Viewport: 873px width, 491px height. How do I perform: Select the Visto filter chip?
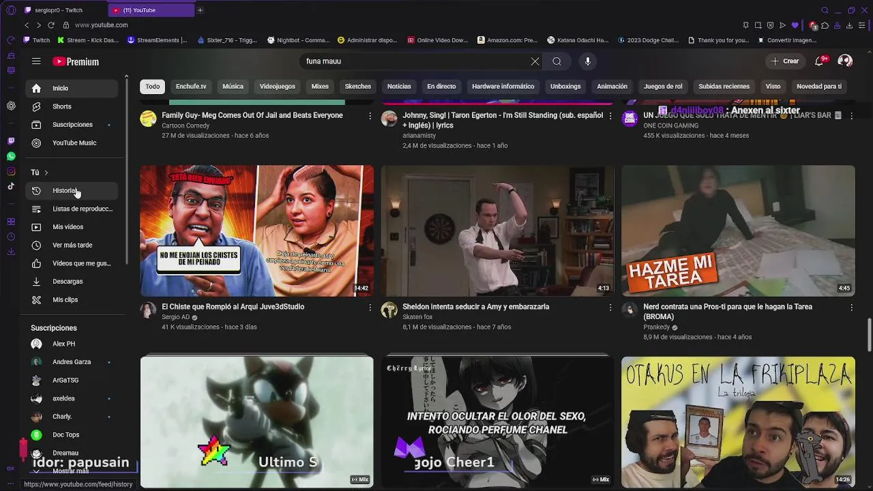(773, 87)
